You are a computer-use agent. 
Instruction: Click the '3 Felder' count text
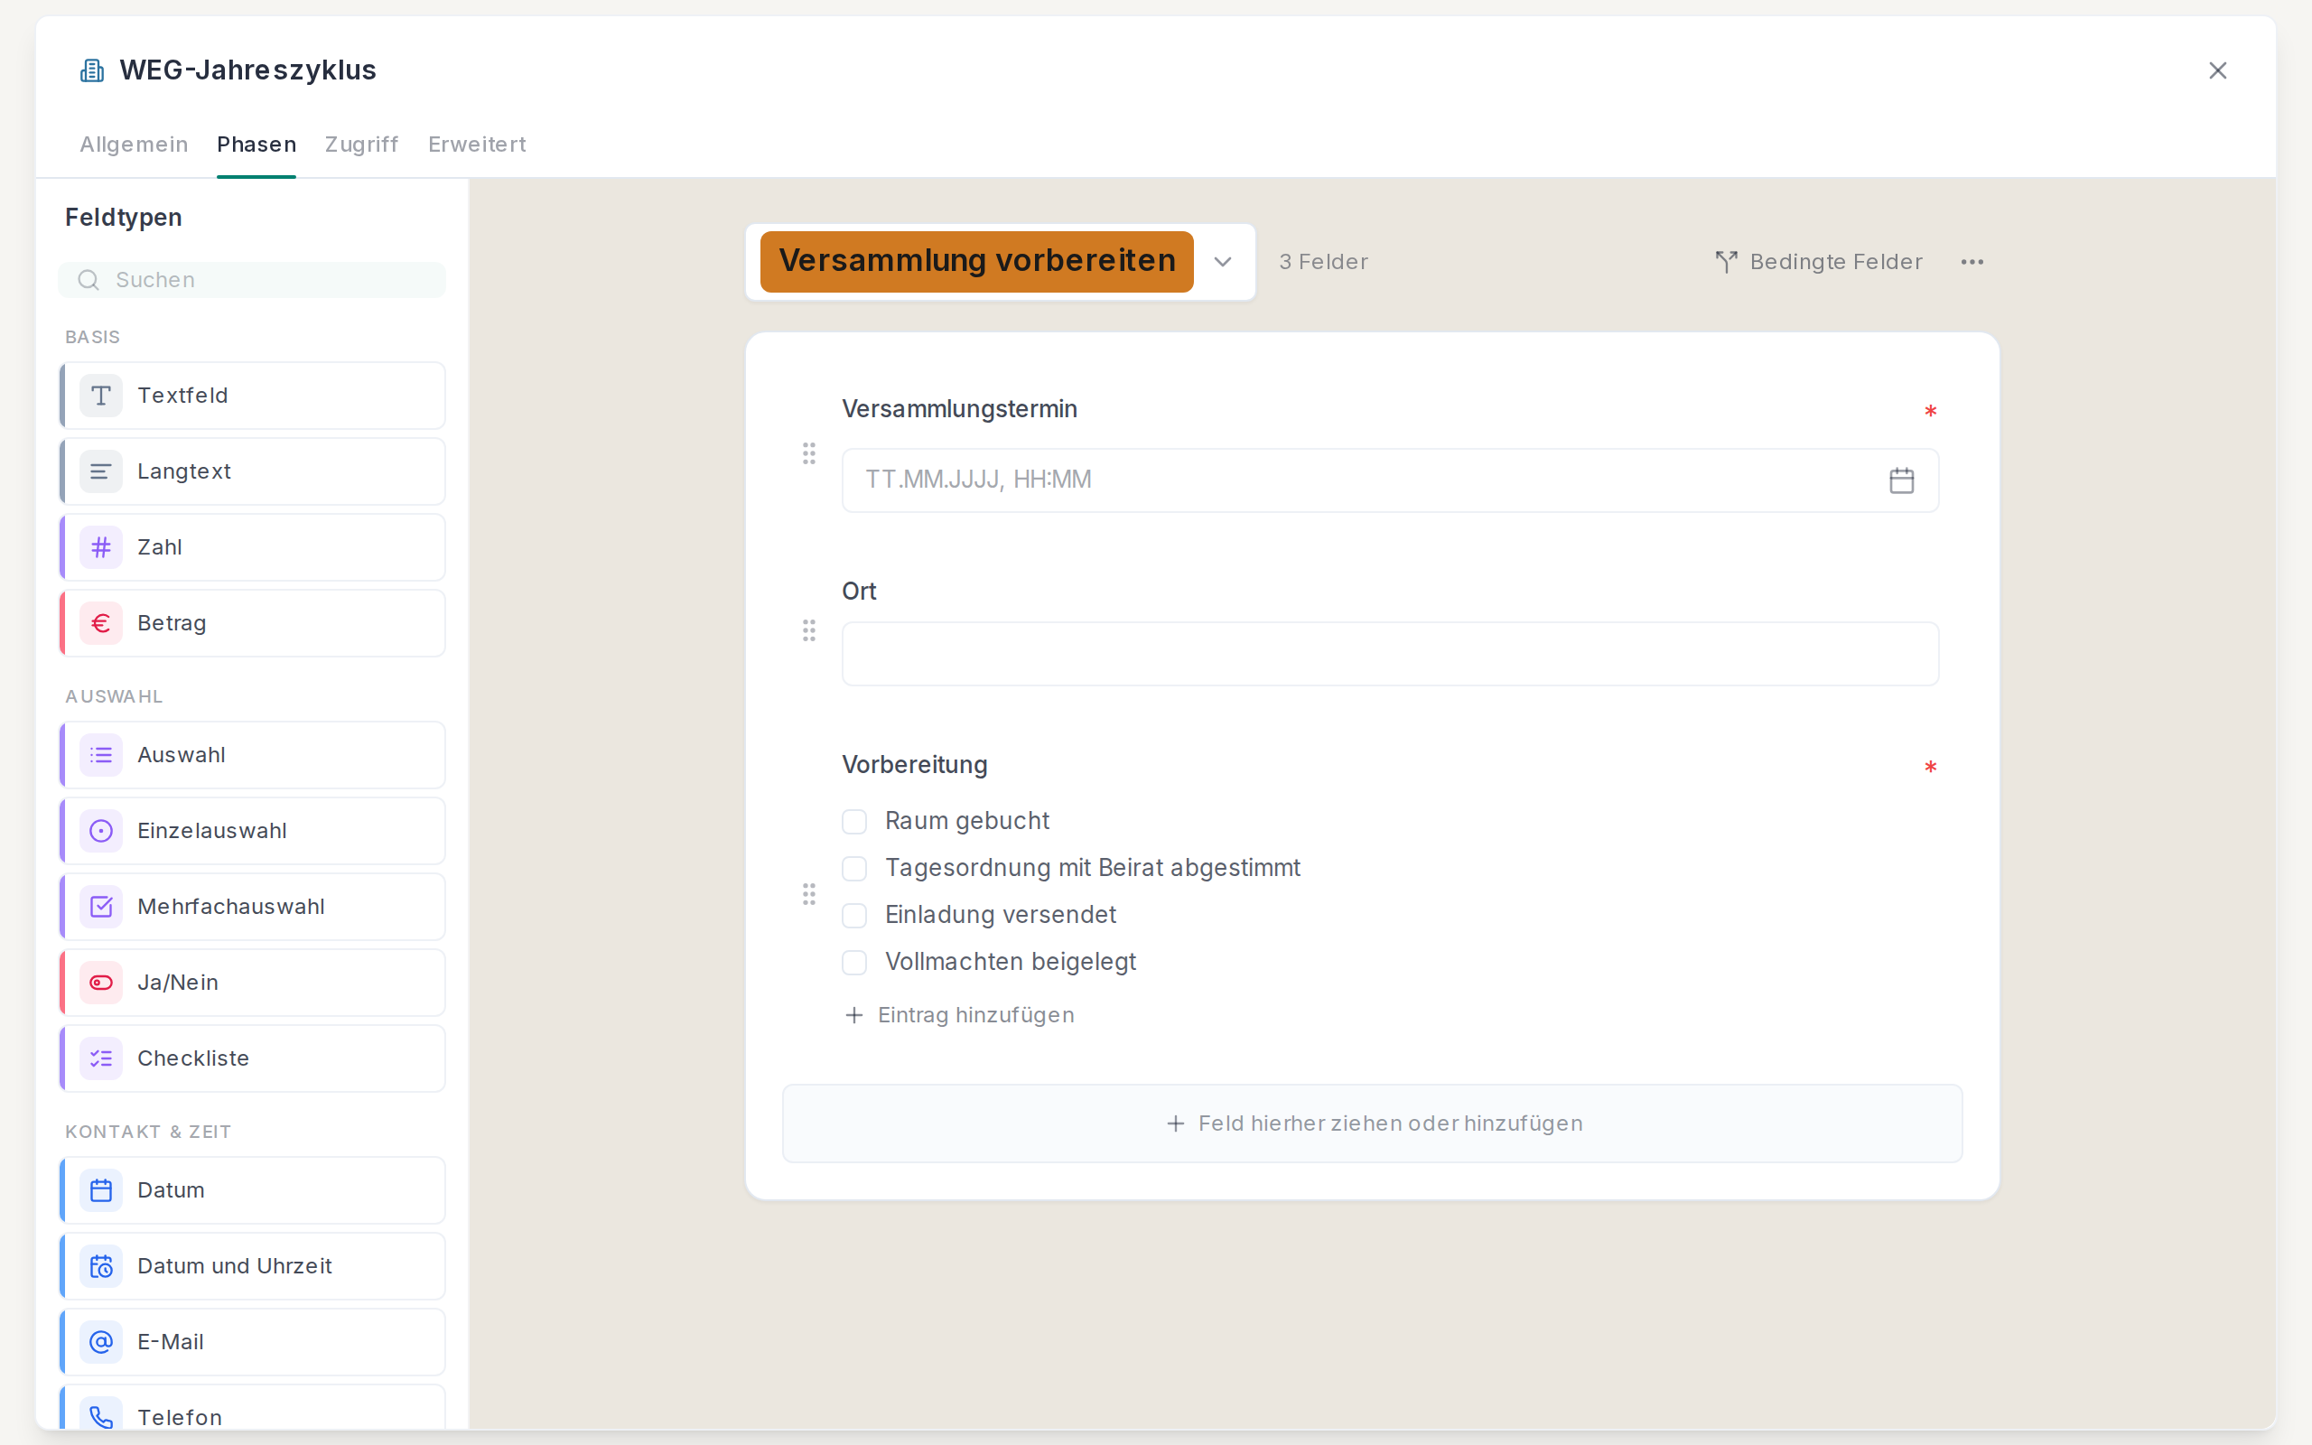[1323, 262]
